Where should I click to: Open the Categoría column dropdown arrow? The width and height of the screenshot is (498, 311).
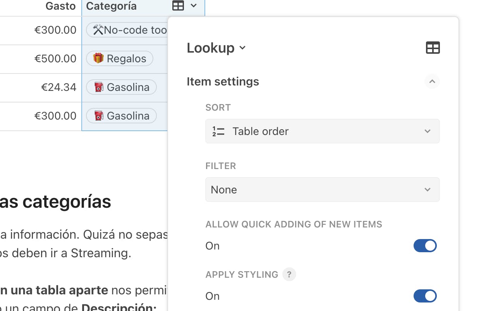tap(194, 6)
